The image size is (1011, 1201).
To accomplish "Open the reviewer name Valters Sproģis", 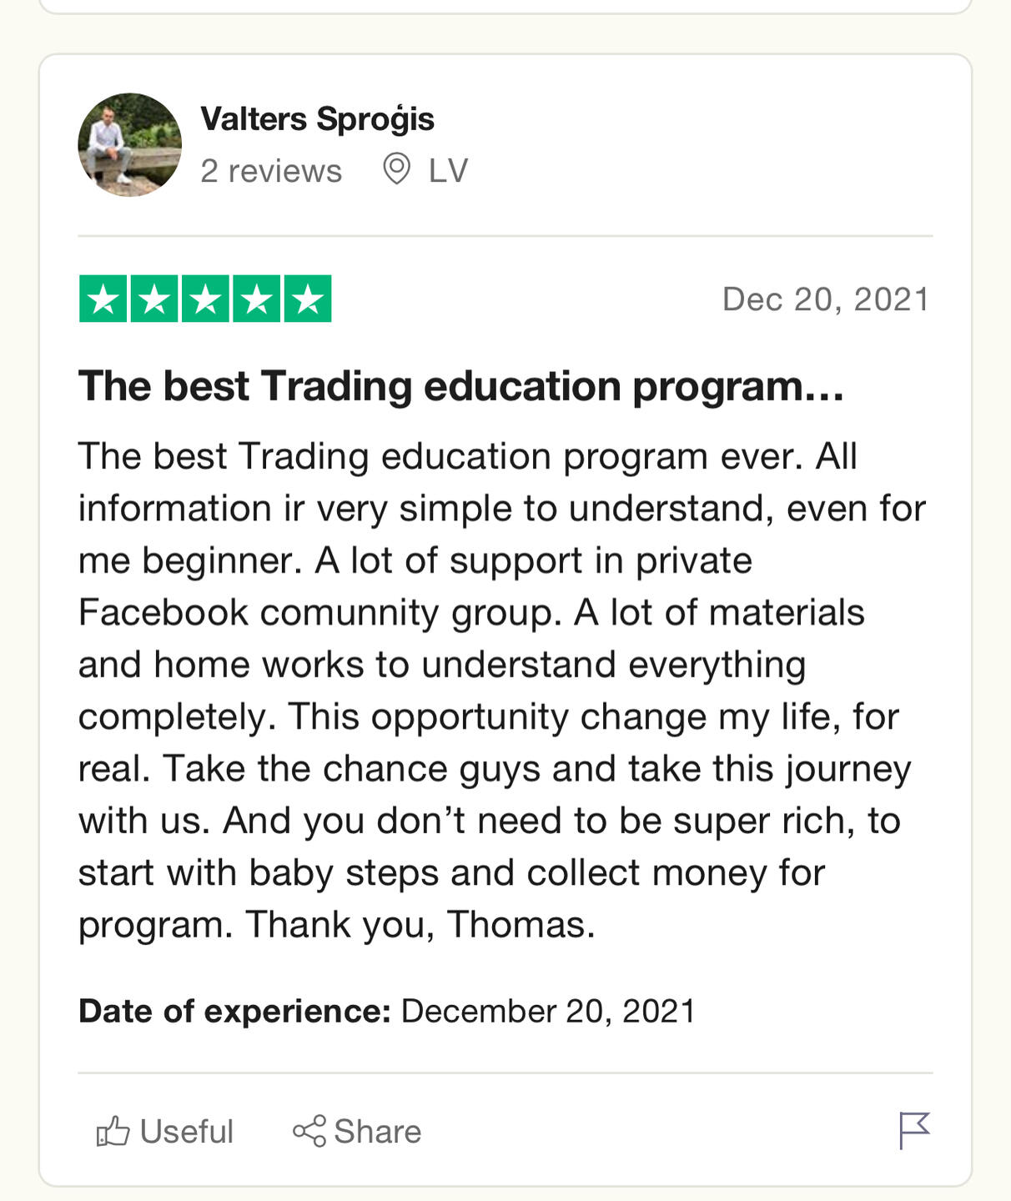I will coord(317,119).
